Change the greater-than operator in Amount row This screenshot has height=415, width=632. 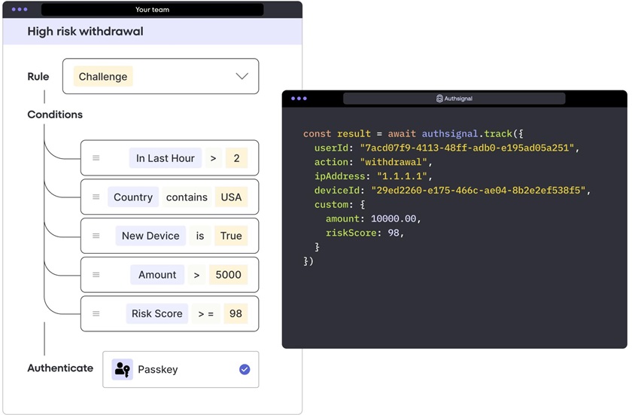click(196, 275)
